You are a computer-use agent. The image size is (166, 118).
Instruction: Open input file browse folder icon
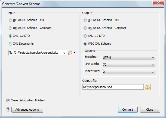[70, 53]
